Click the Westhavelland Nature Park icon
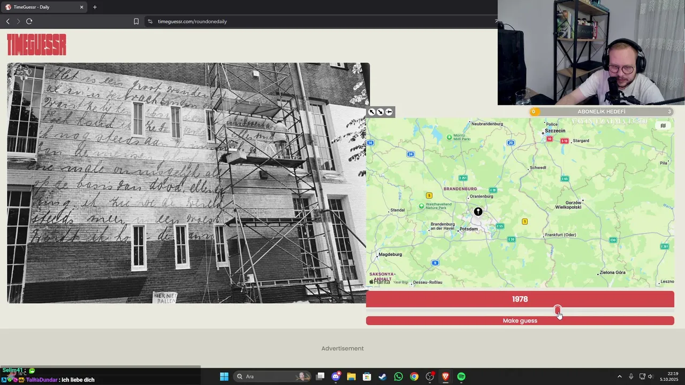Screen dimensions: 685x385 (x=422, y=206)
